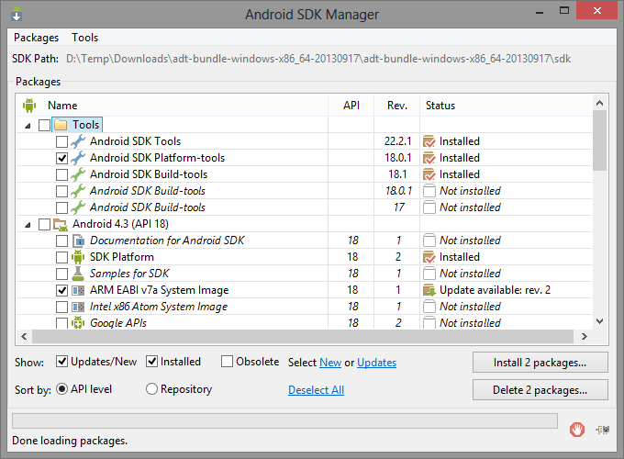
Task: Click the green wrench icon of Build-tools rev 17
Action: click(78, 207)
